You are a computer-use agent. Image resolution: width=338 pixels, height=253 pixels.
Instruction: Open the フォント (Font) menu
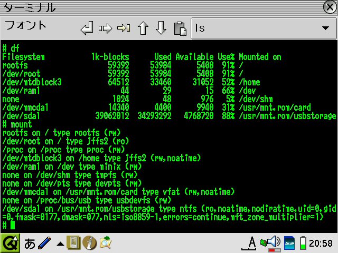(25, 25)
